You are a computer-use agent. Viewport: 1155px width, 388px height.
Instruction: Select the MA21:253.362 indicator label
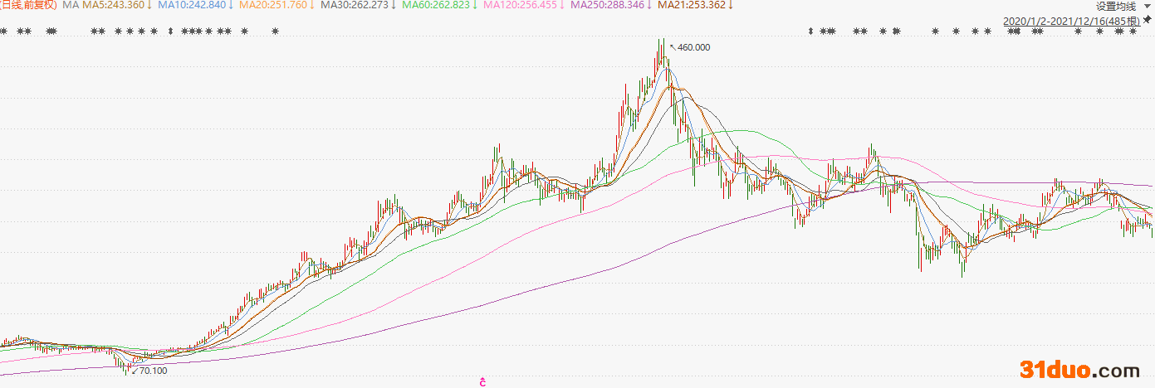pyautogui.click(x=691, y=5)
